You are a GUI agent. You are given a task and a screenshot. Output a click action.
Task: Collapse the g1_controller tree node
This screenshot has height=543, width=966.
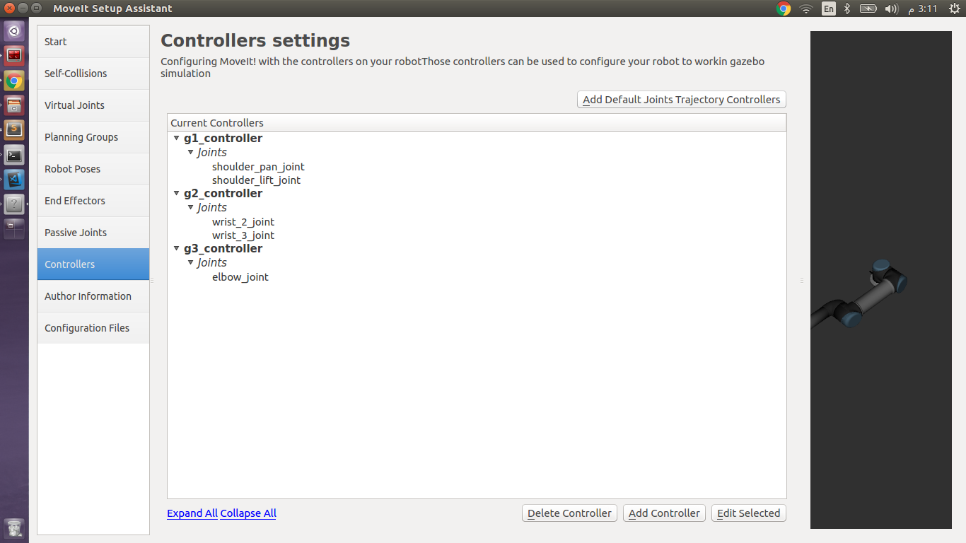[177, 139]
